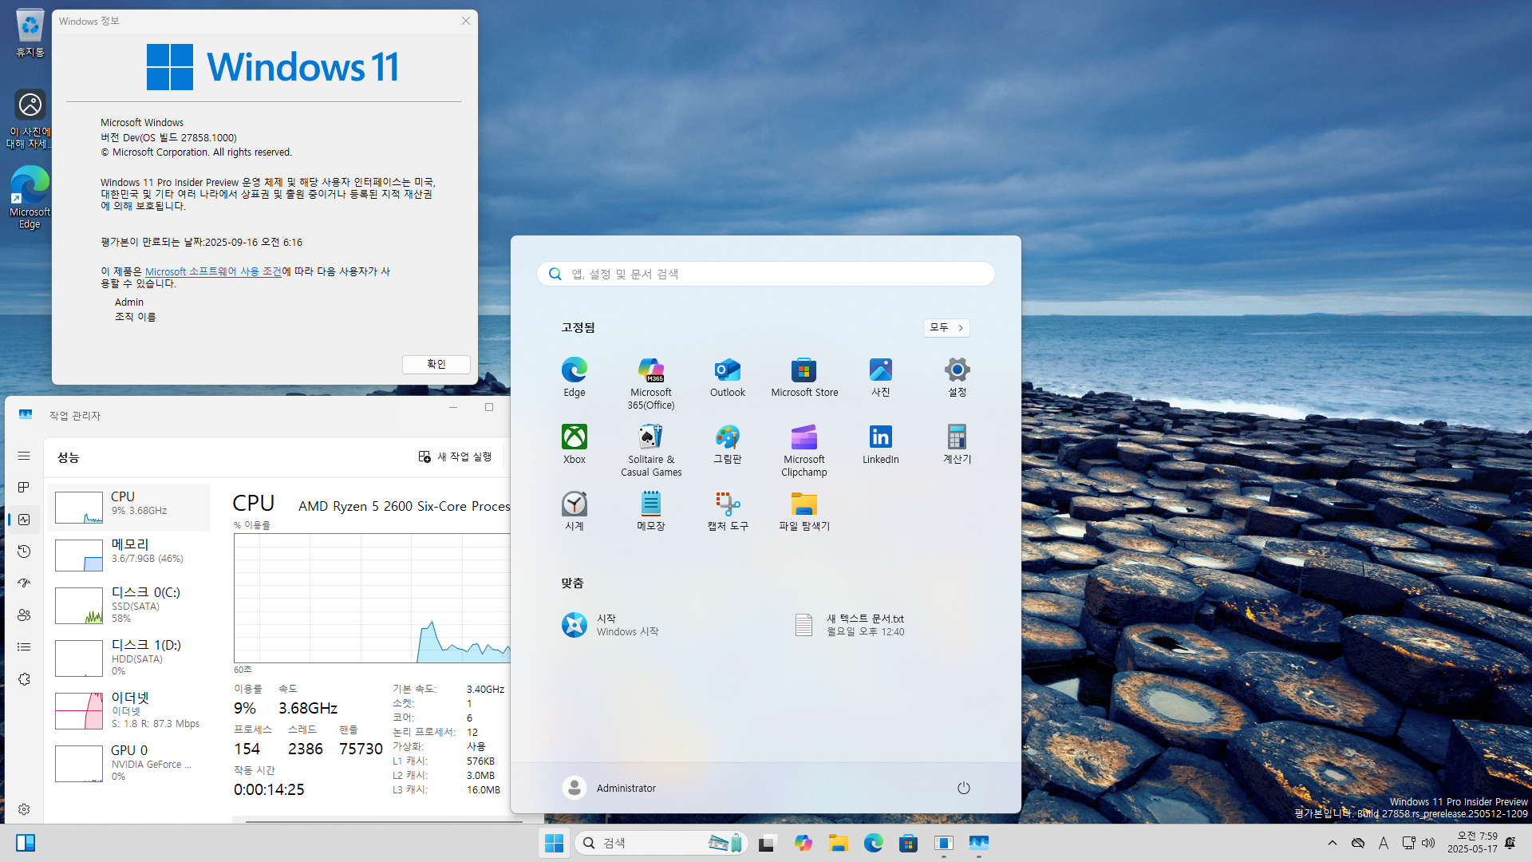This screenshot has height=862, width=1532.
Task: Show hidden system tray icons chevron
Action: tap(1332, 843)
